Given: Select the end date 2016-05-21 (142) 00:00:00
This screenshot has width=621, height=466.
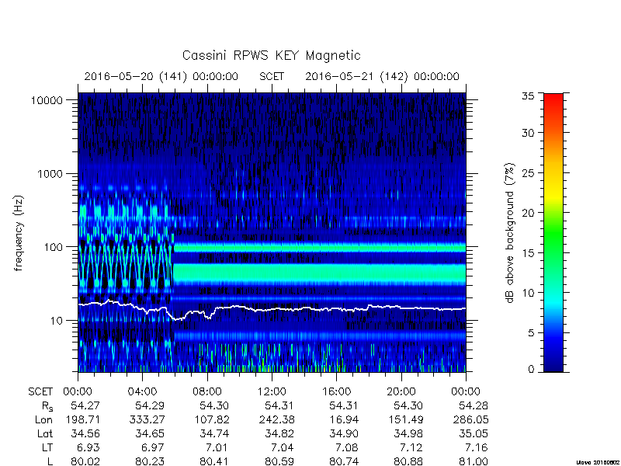Looking at the screenshot, I should (x=382, y=76).
